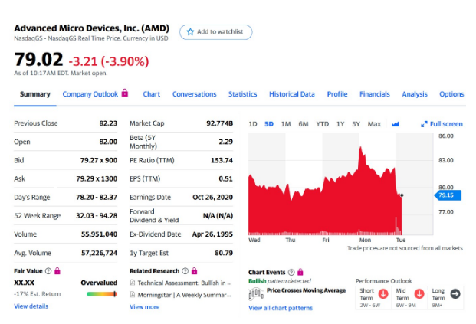Click the Full screen expand icon

tap(424, 124)
